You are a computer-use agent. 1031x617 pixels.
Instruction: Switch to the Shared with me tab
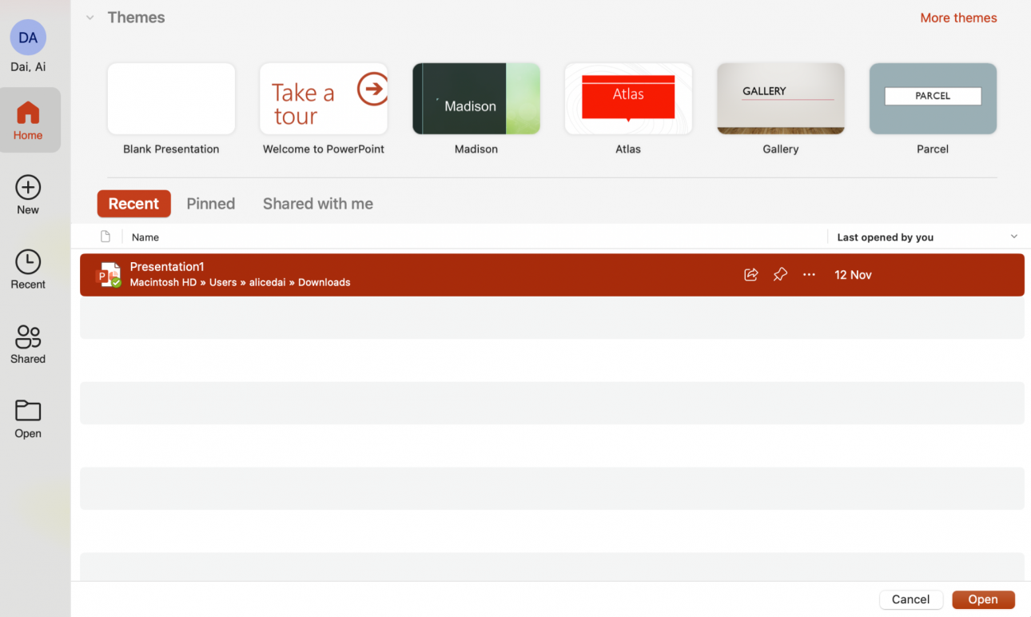tap(318, 204)
